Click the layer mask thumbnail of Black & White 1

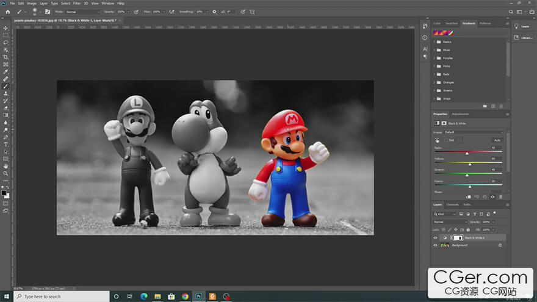458,238
